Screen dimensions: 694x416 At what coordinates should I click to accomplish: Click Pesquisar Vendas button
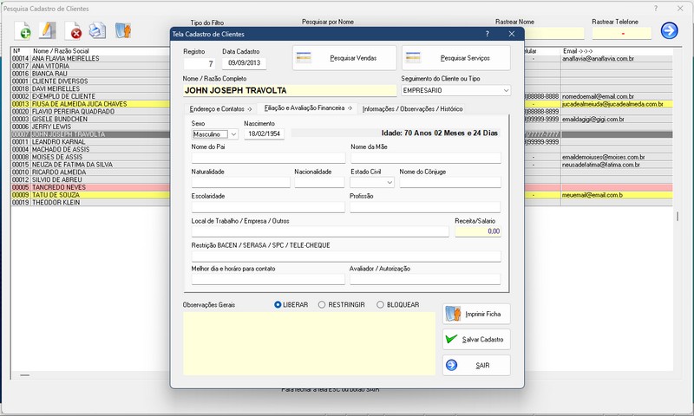tap(344, 58)
